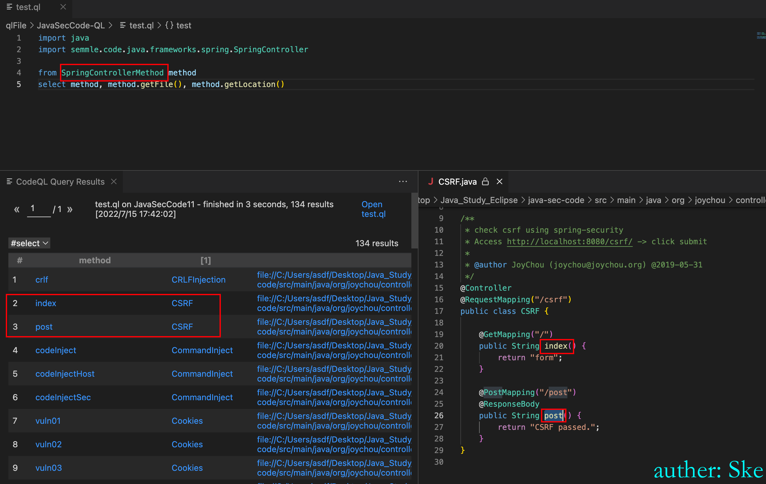This screenshot has width=766, height=484.
Task: Click the results page number field
Action: pyautogui.click(x=39, y=209)
